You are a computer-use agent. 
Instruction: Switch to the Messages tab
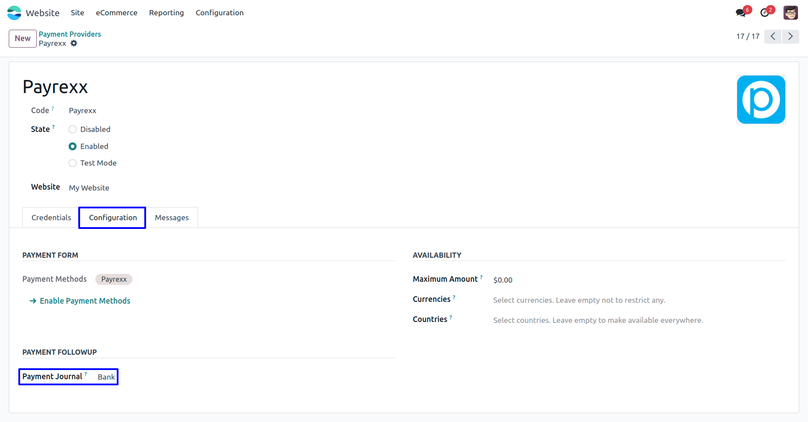point(172,218)
